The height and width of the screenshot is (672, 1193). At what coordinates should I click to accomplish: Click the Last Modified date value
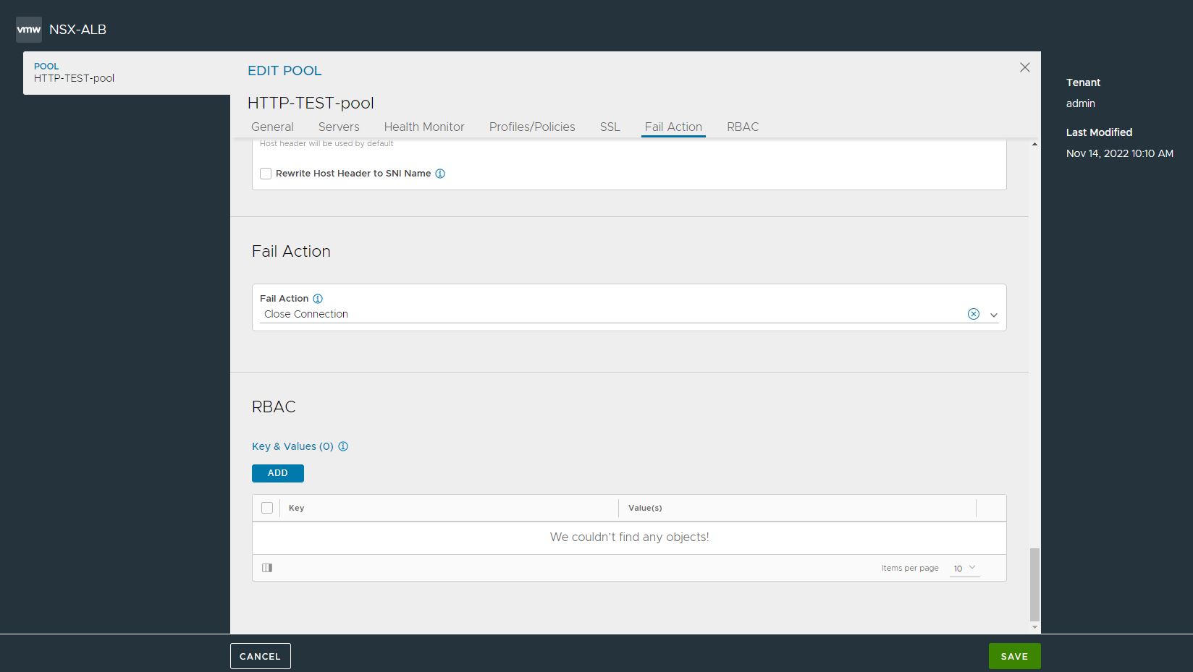(1119, 153)
